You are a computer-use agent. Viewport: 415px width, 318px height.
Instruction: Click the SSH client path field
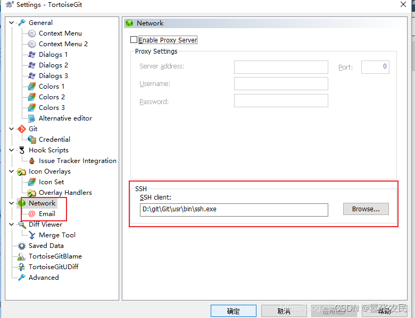(234, 210)
